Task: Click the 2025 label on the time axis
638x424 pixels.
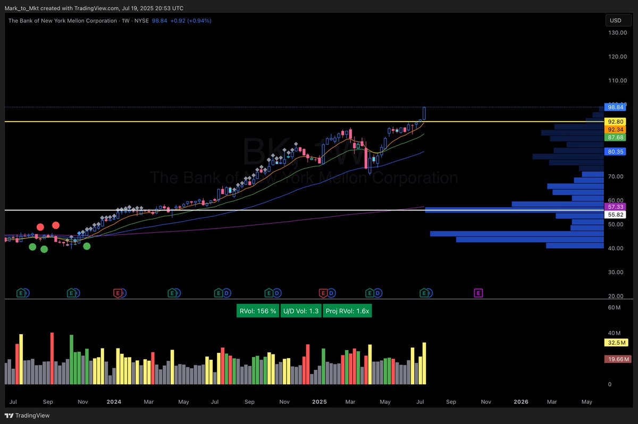Action: click(x=320, y=402)
